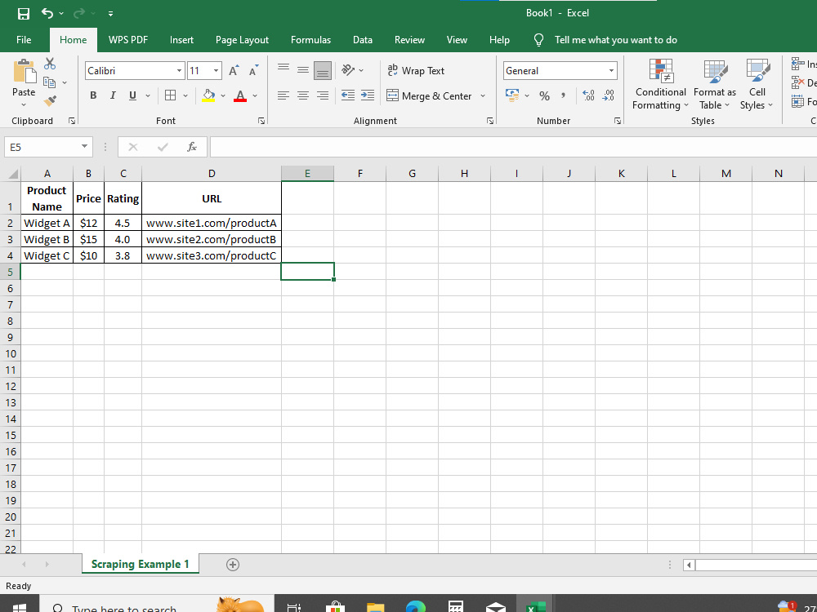
Task: Switch to the Page Layout tab
Action: pos(243,40)
